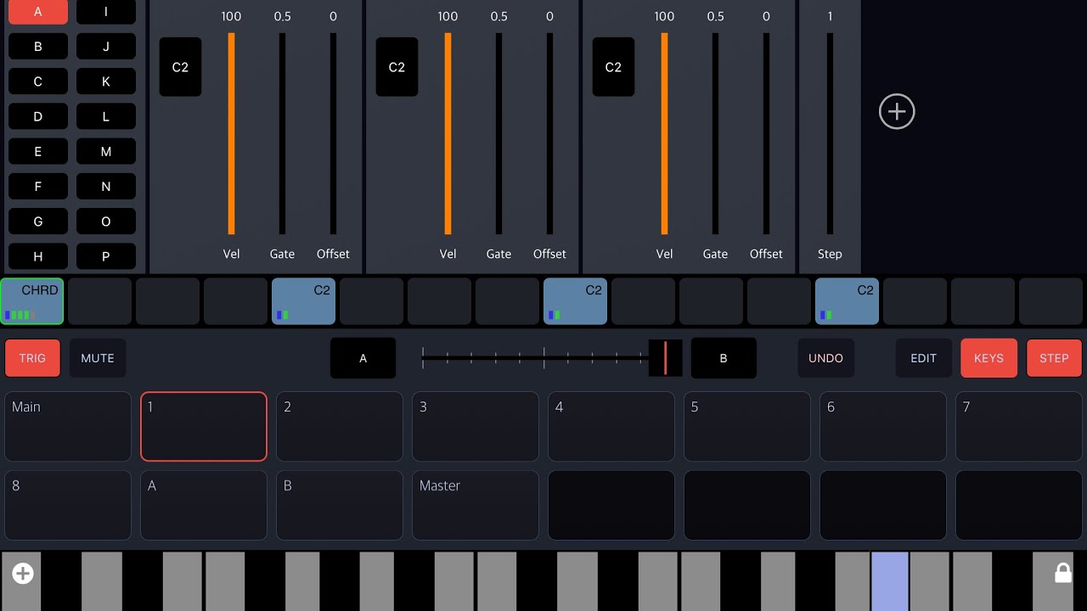Select the Master track pad
The width and height of the screenshot is (1087, 611).
[x=476, y=506]
